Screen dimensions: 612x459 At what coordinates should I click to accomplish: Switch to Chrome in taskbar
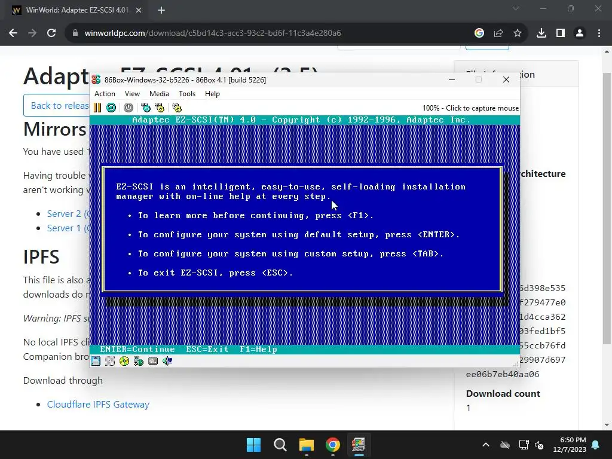click(332, 445)
